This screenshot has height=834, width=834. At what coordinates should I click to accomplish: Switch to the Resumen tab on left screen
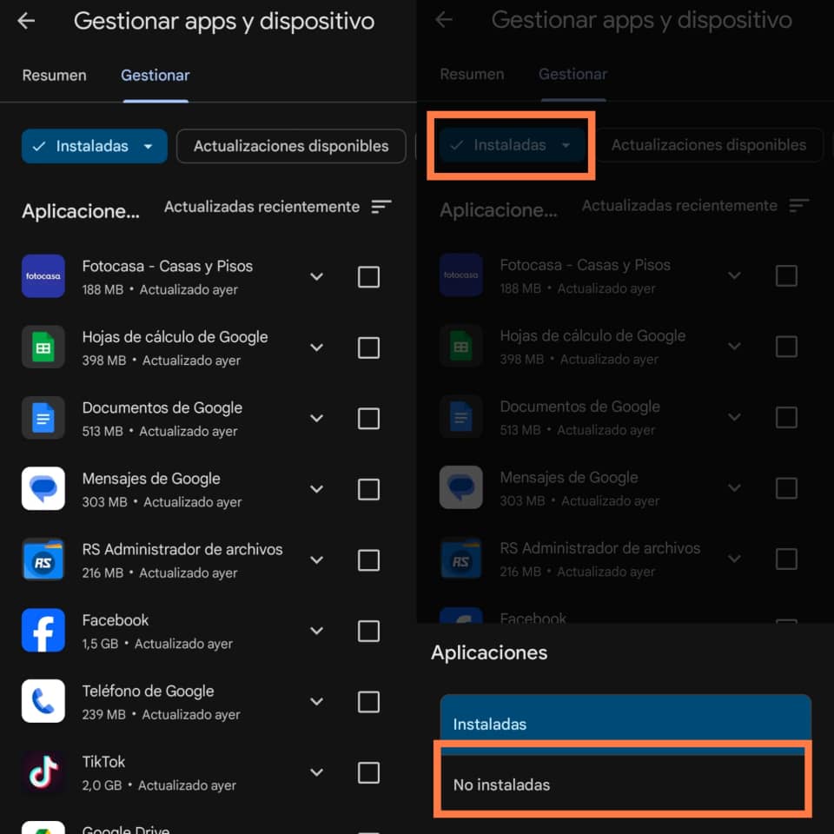coord(54,75)
